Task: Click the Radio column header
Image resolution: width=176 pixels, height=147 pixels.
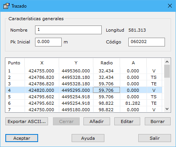Action: (107, 63)
